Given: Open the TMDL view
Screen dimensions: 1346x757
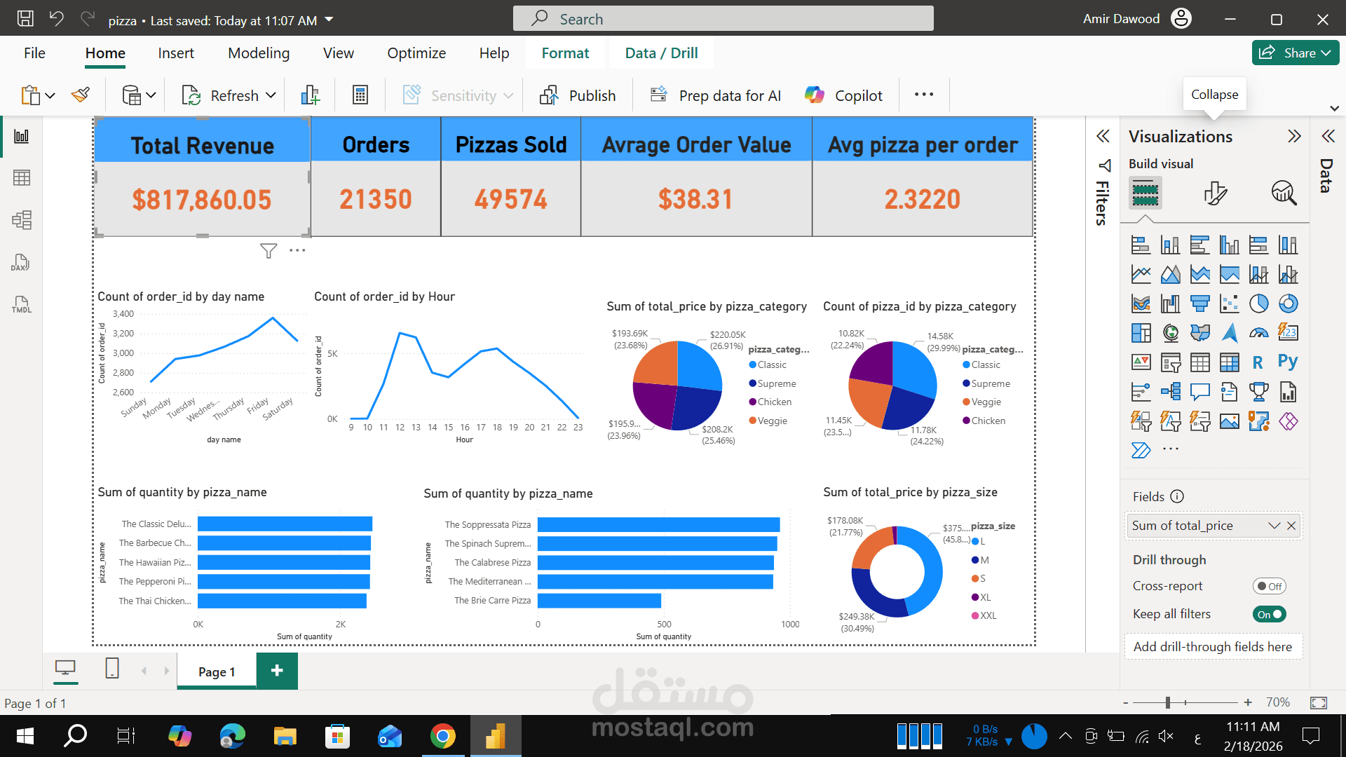Looking at the screenshot, I should point(21,304).
